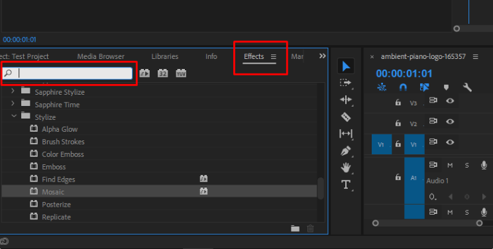Select the Hand tool
Image resolution: width=493 pixels, height=249 pixels.
pos(345,168)
